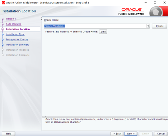Viewport: 168px width, 136px height.
Task: Expand the Oracle Home dropdown arrow
Action: [x=148, y=26]
